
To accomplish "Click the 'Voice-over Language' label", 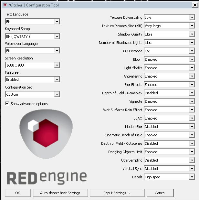I will (x=21, y=44).
